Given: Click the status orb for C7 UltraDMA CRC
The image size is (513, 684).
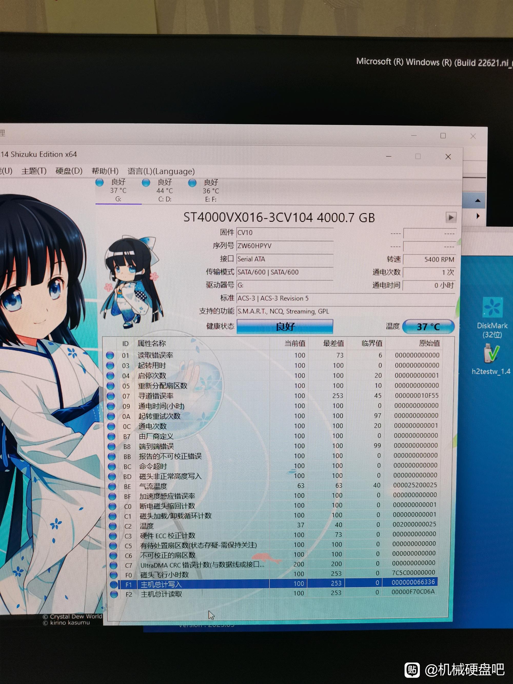Looking at the screenshot, I should tap(113, 565).
